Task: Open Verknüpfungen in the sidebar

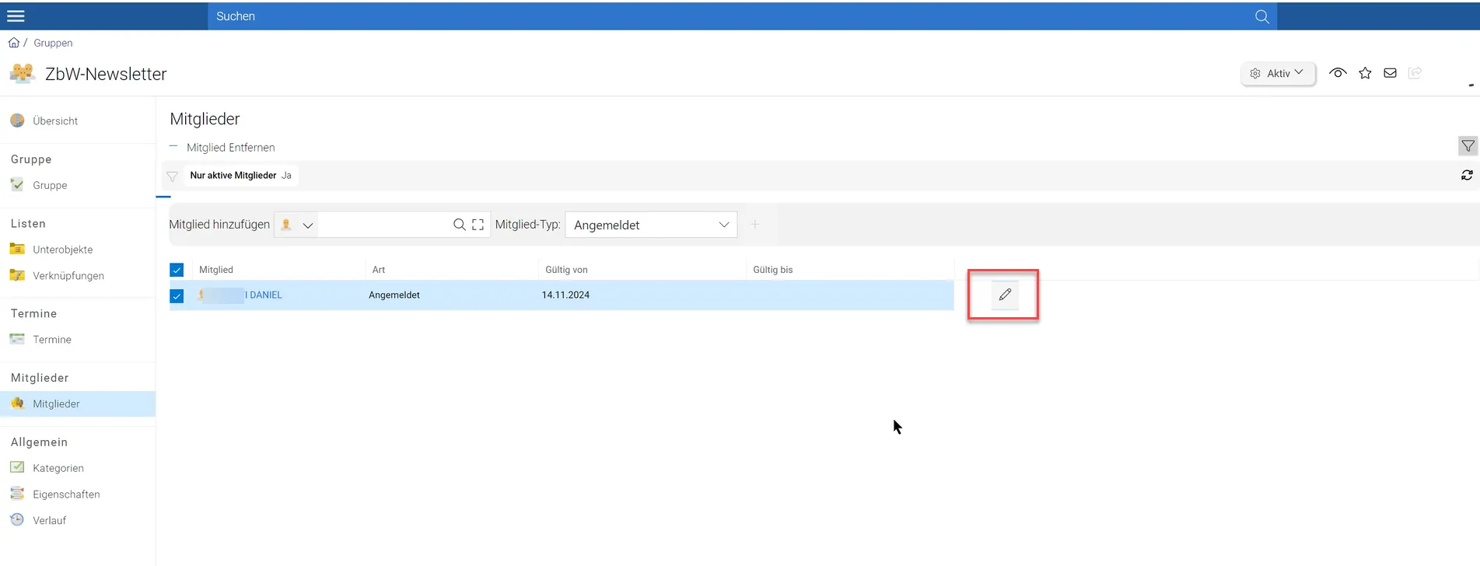Action: [x=78, y=275]
